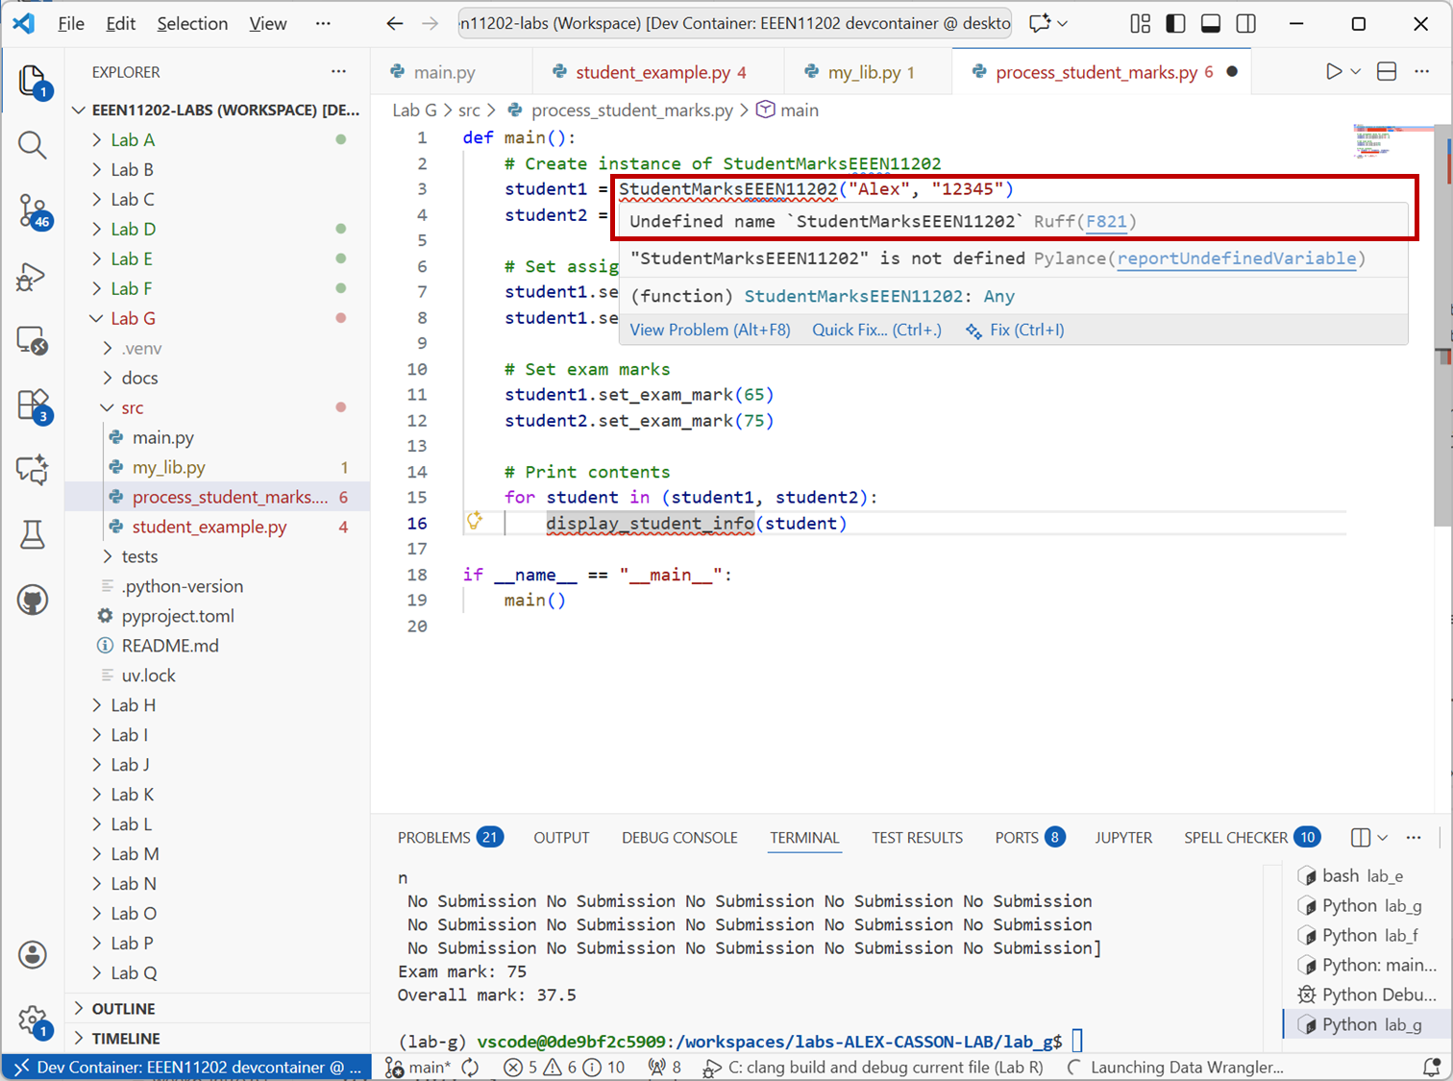1453x1081 pixels.
Task: Open the F821 Ruff rule link
Action: click(x=1106, y=222)
